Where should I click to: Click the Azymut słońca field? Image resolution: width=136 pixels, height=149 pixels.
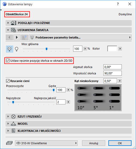point(113,67)
